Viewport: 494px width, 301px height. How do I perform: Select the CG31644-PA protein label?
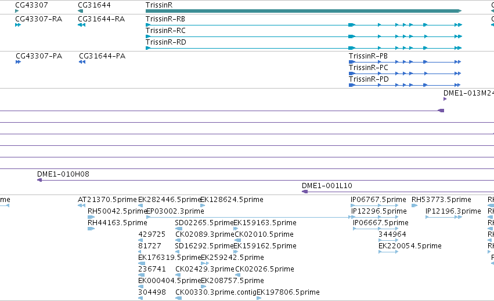(102, 56)
